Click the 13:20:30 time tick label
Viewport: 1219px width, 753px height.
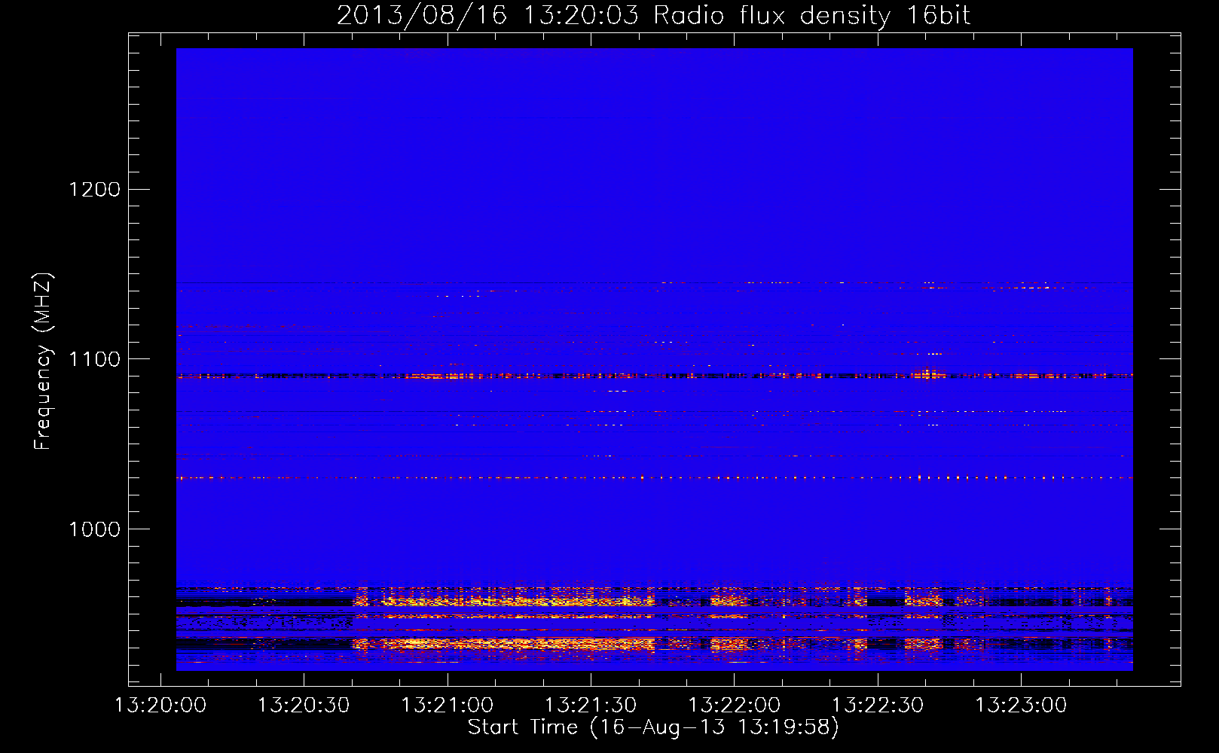pos(304,706)
